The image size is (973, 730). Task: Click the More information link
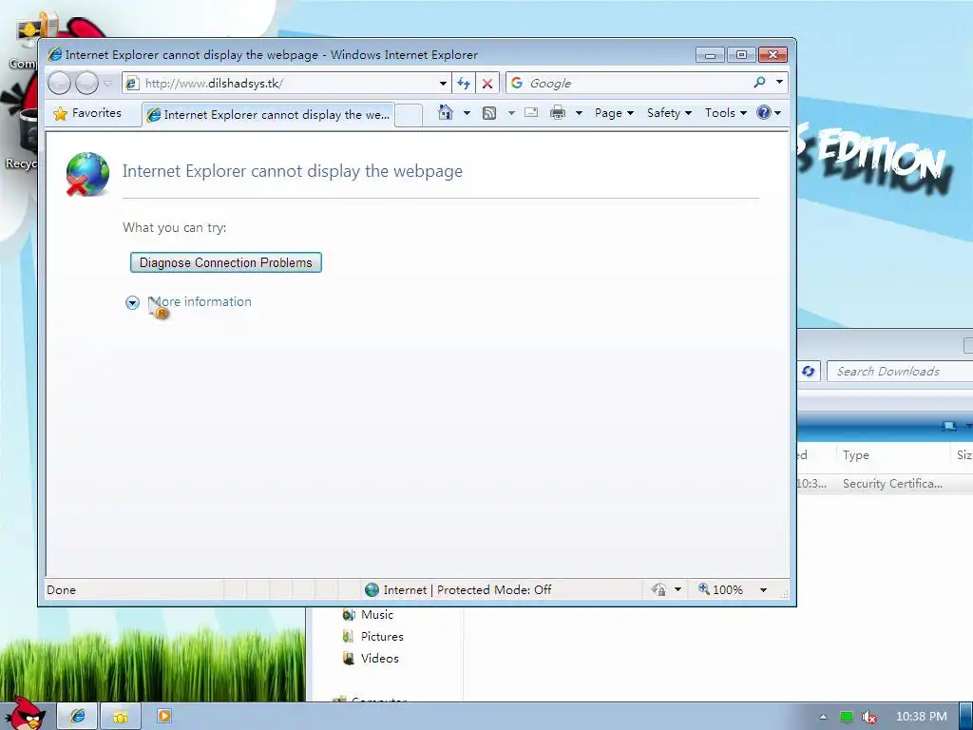point(200,301)
